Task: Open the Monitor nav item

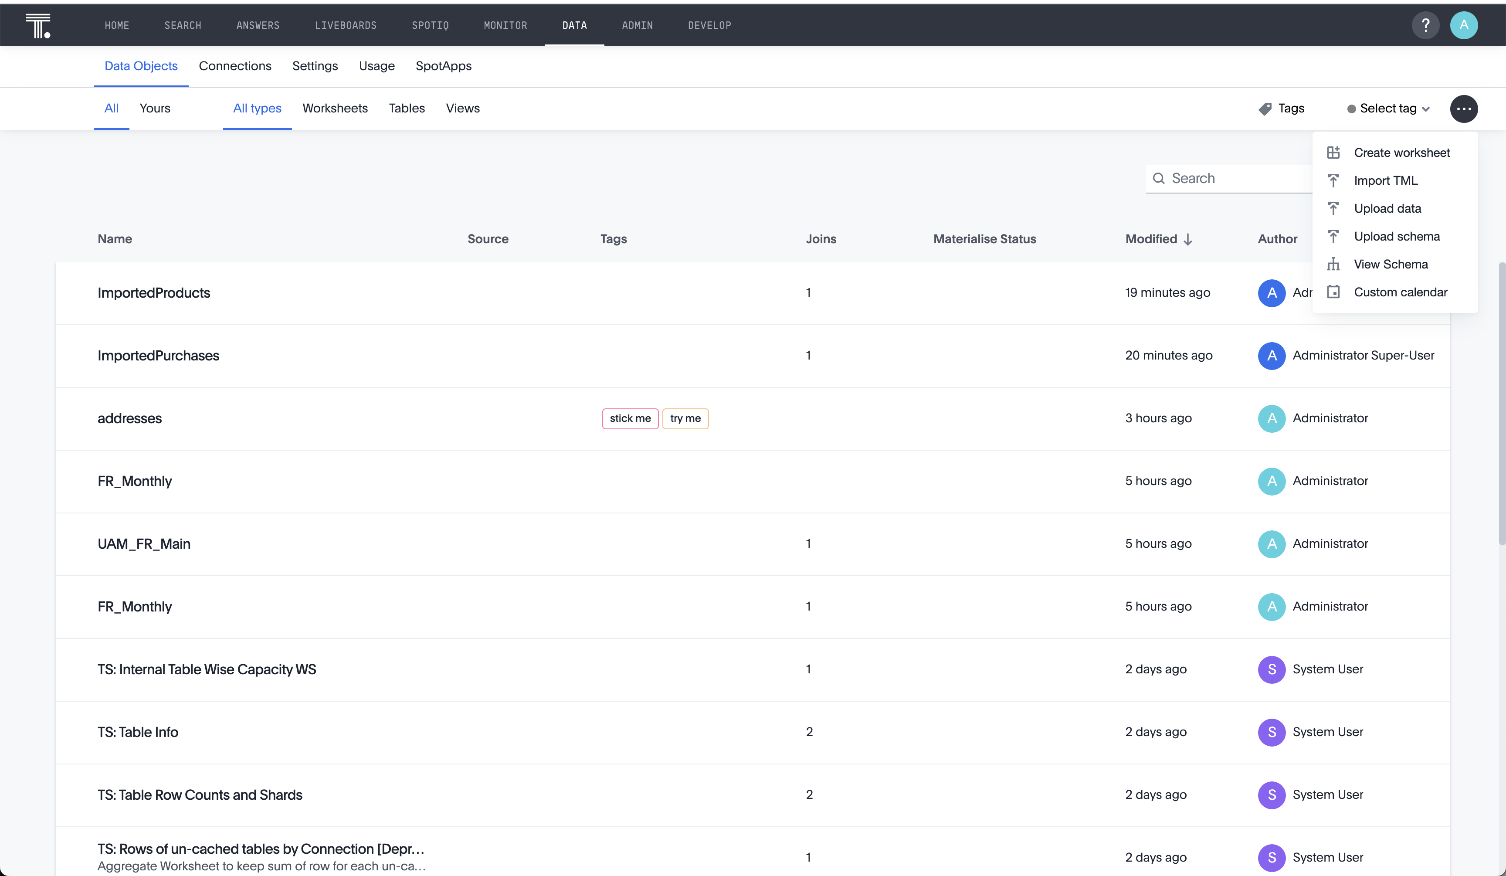Action: (505, 25)
